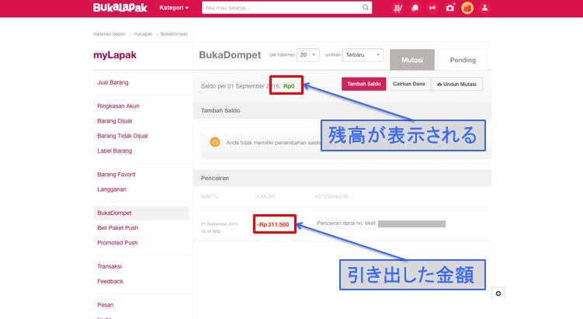Open Beli Paket Push in sidebar
This screenshot has width=583, height=319.
[x=117, y=228]
